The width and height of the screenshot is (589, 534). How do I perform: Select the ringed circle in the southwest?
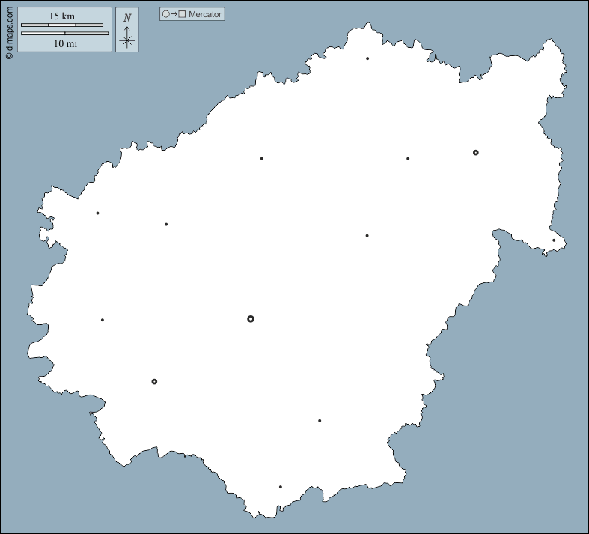pyautogui.click(x=154, y=382)
